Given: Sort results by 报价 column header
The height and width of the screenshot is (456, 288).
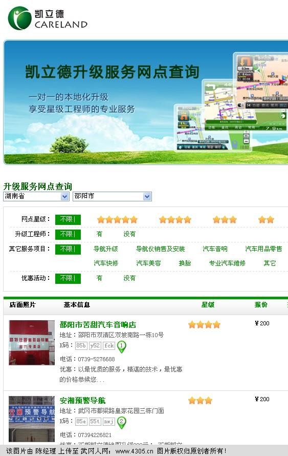Looking at the screenshot, I should point(261,305).
